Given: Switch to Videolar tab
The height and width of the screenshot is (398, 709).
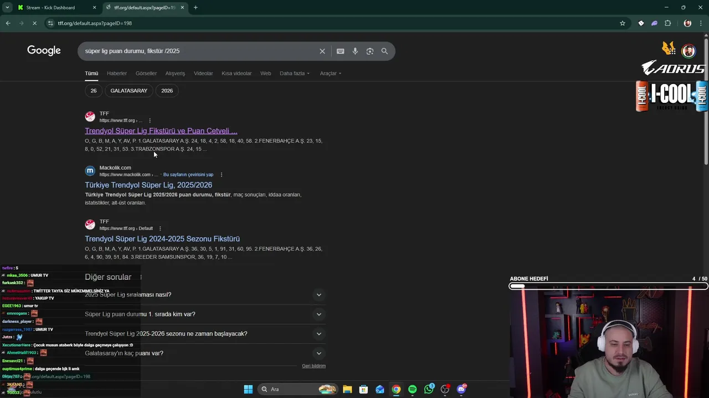Looking at the screenshot, I should point(203,74).
